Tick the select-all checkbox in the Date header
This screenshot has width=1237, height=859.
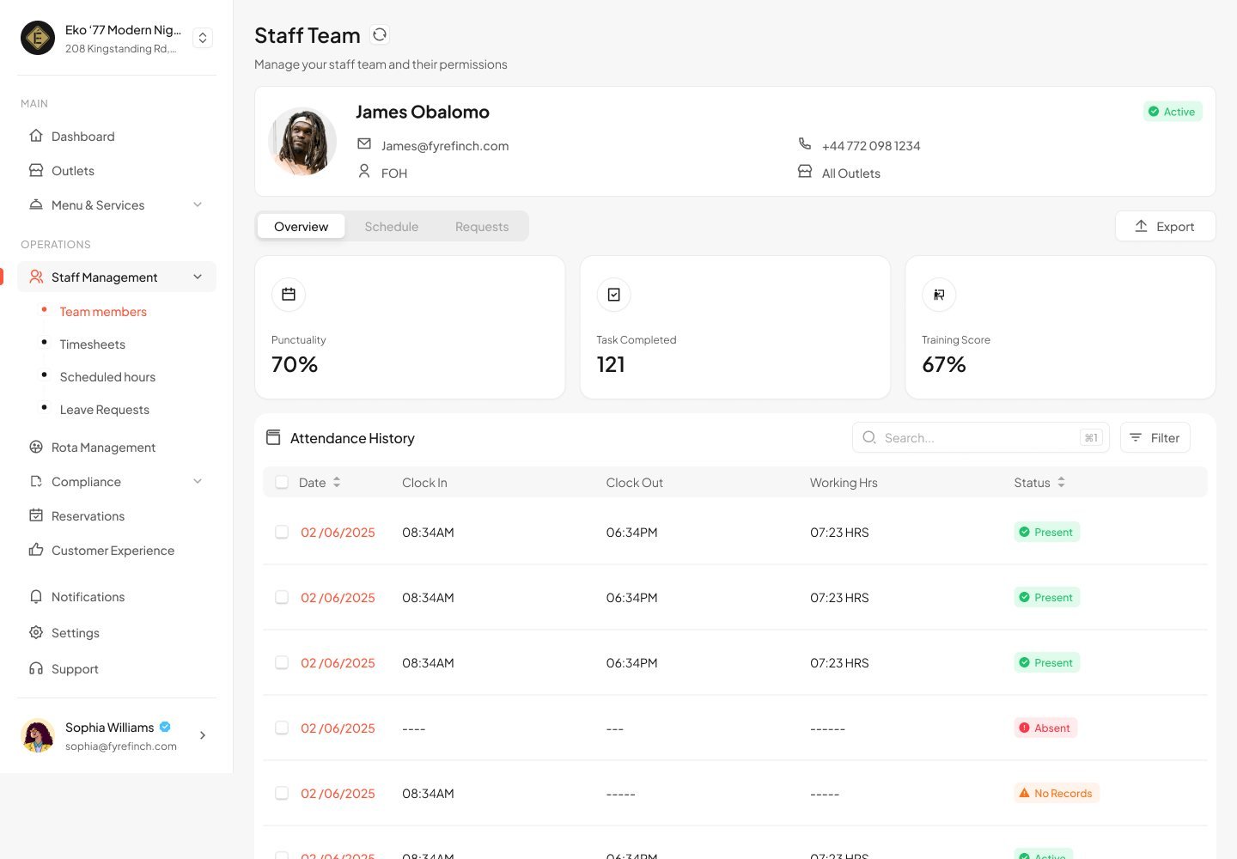coord(282,482)
